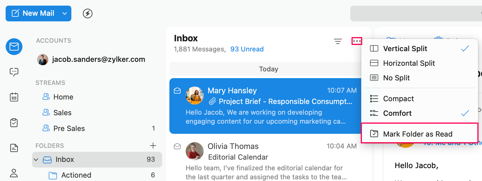The image size is (482, 181).
Task: Select Vertical Split layout option
Action: coord(420,49)
